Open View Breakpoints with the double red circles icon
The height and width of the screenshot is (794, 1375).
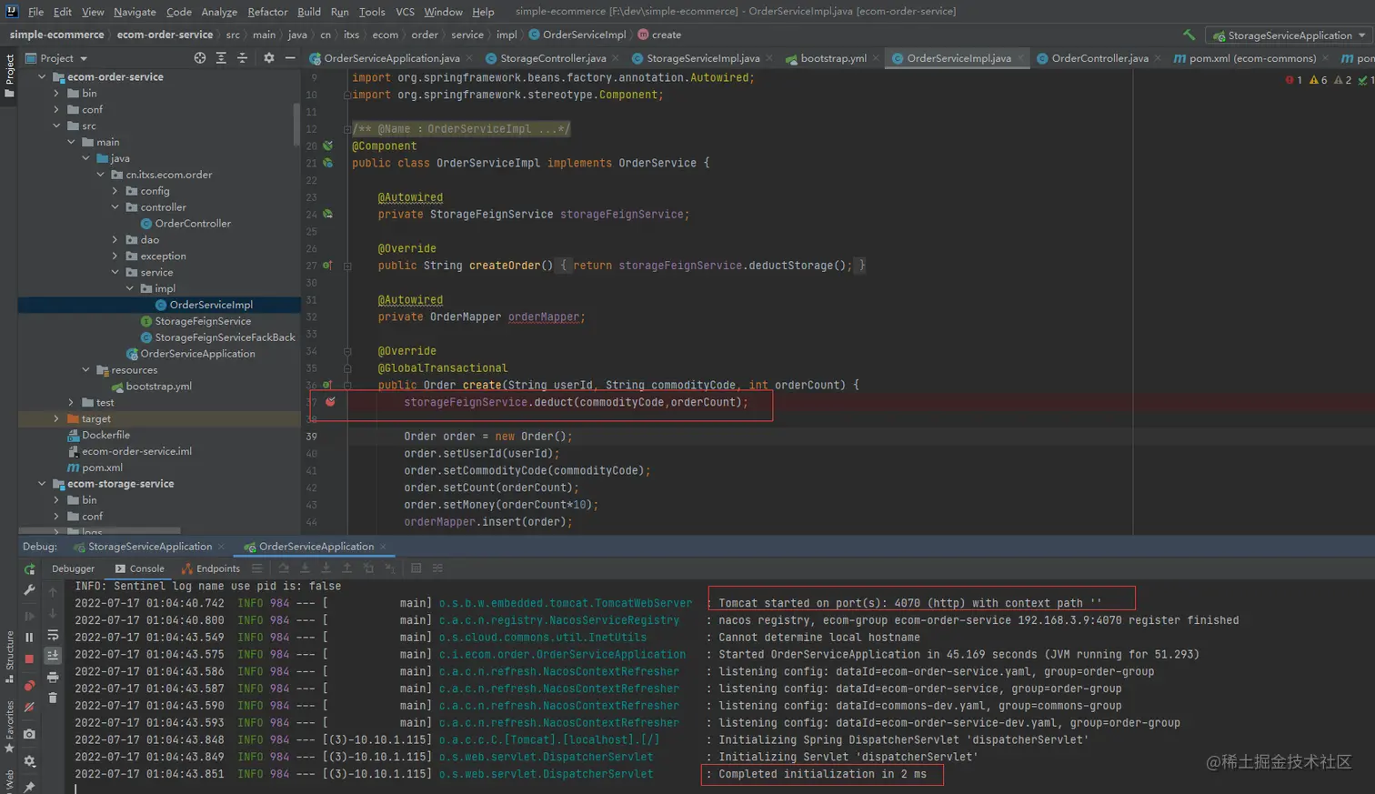[29, 685]
